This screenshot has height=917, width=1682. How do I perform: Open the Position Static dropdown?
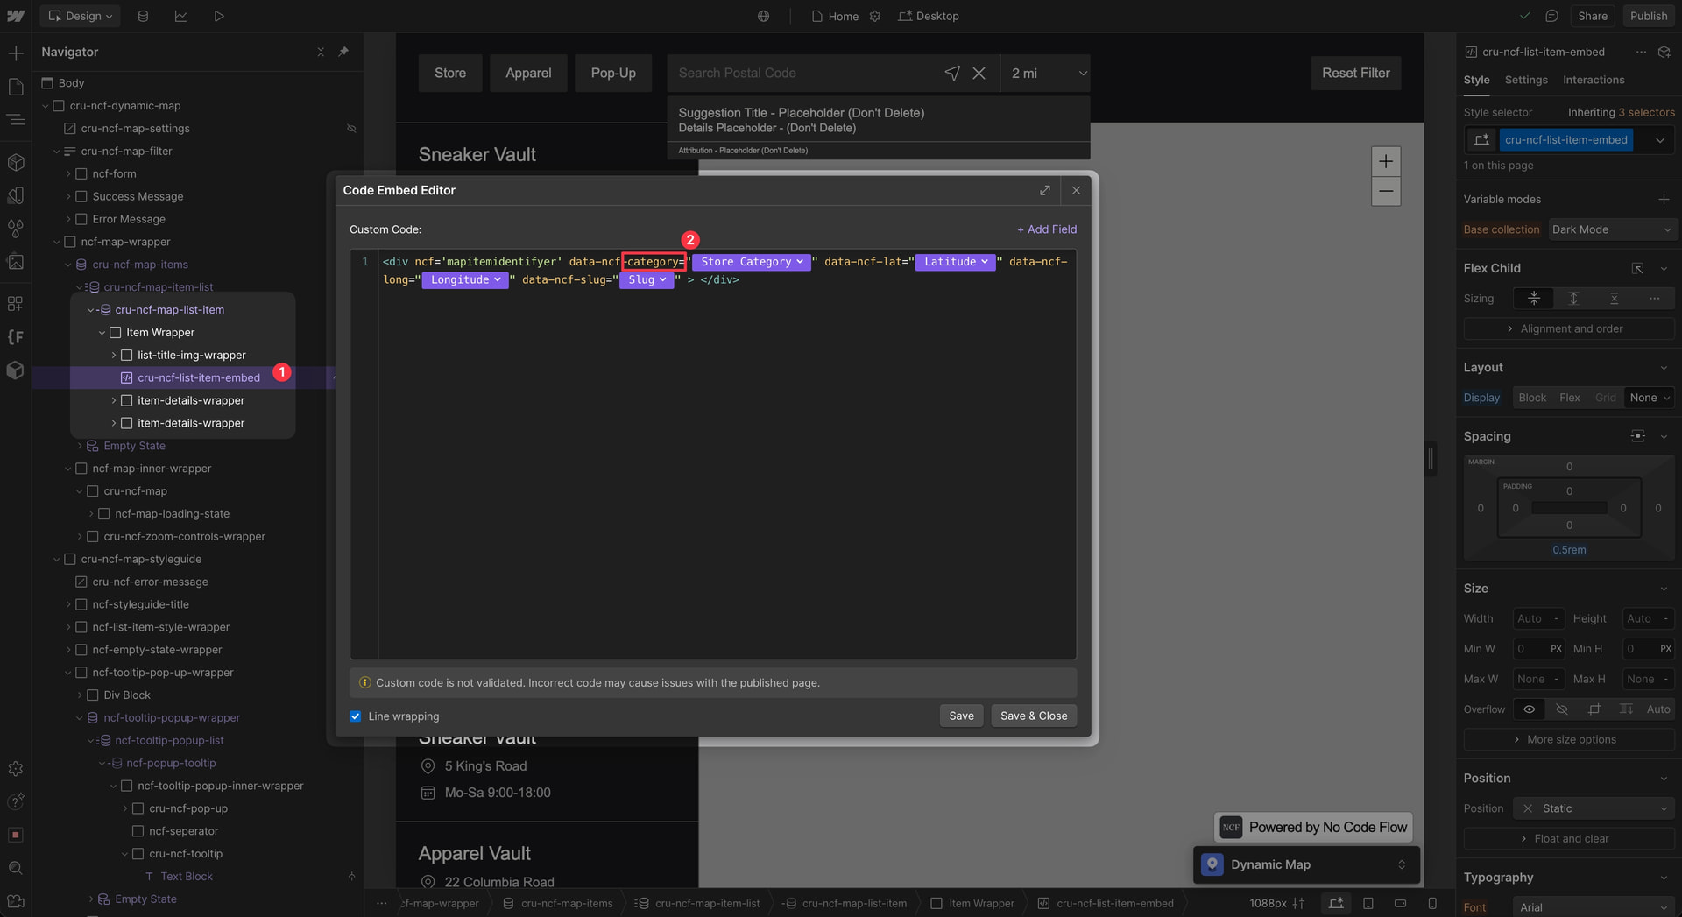click(1594, 808)
